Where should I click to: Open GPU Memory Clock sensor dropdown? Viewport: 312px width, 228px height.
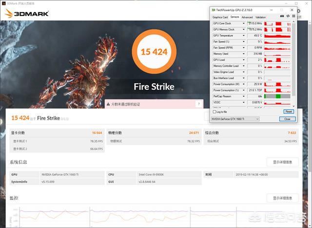244,29
